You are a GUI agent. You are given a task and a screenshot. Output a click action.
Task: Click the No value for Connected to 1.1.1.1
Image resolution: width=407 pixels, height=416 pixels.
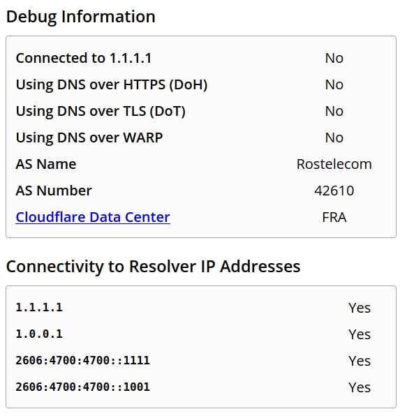[334, 58]
